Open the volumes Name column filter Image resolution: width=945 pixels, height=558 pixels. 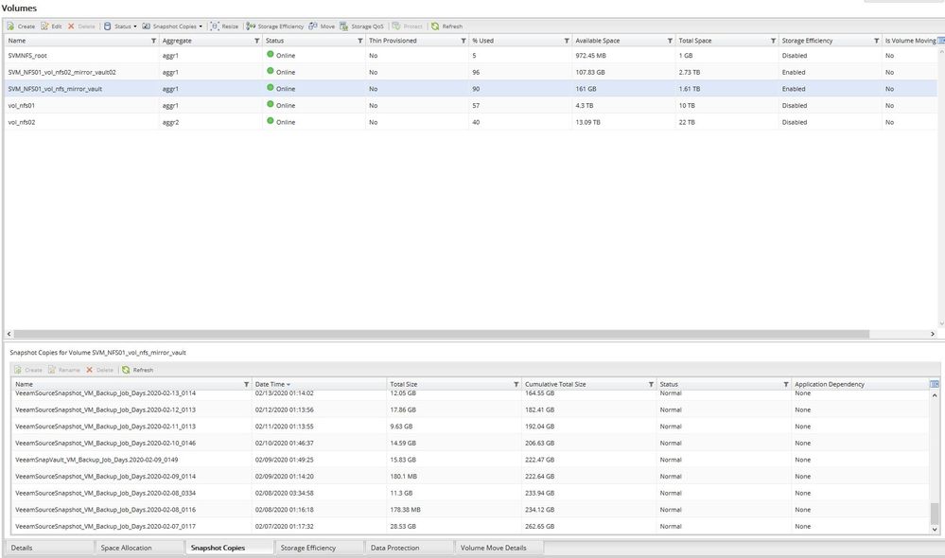[153, 41]
